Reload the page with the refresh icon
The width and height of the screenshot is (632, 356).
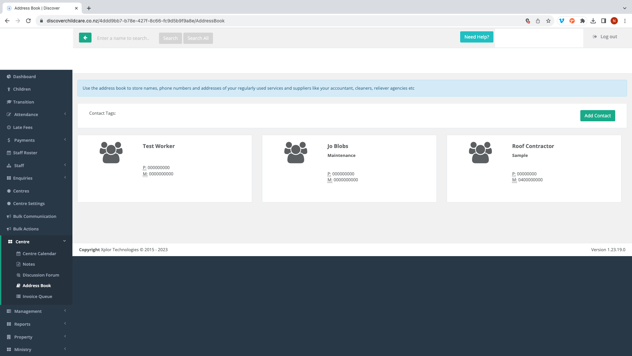(28, 21)
